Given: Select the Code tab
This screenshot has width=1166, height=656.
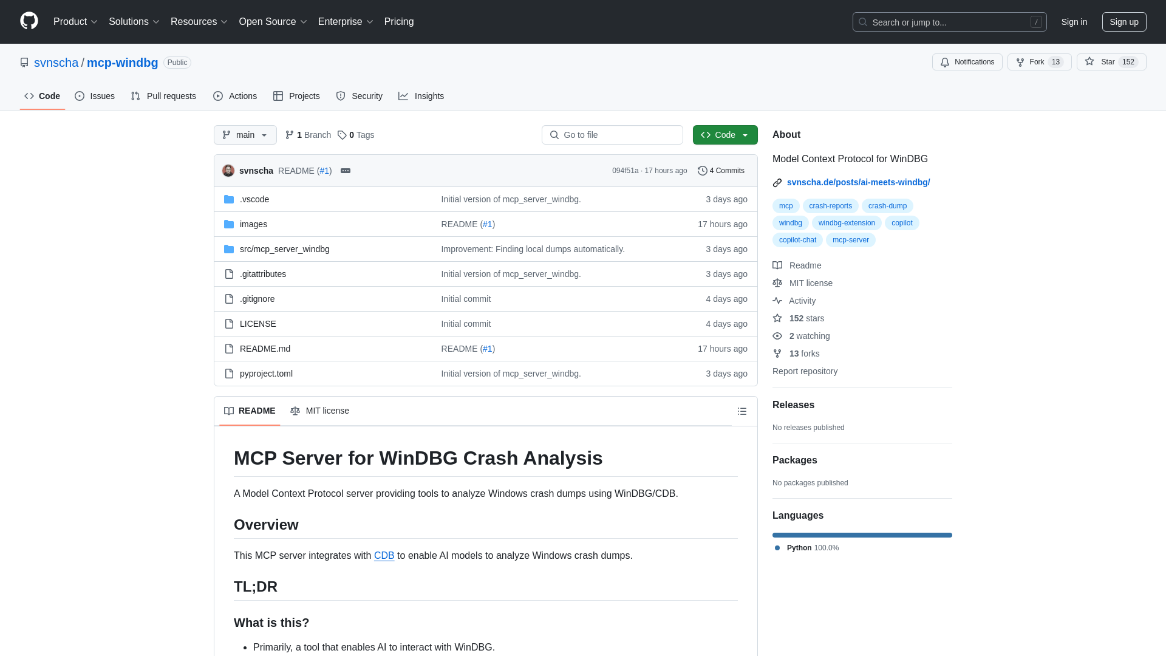Looking at the screenshot, I should 43,96.
